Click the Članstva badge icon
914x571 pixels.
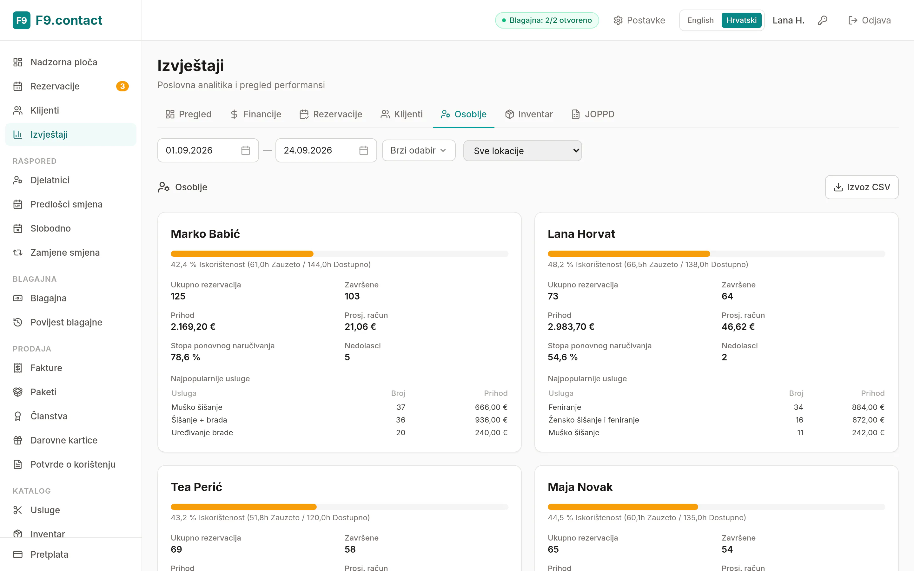pyautogui.click(x=18, y=416)
